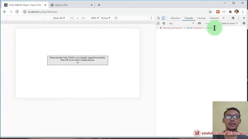Open the Moto G4 device dropdown
The image size is (248, 139).
59,18
